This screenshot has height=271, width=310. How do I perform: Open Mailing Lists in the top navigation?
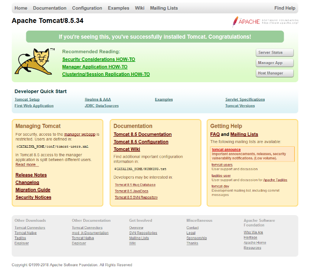point(164,8)
